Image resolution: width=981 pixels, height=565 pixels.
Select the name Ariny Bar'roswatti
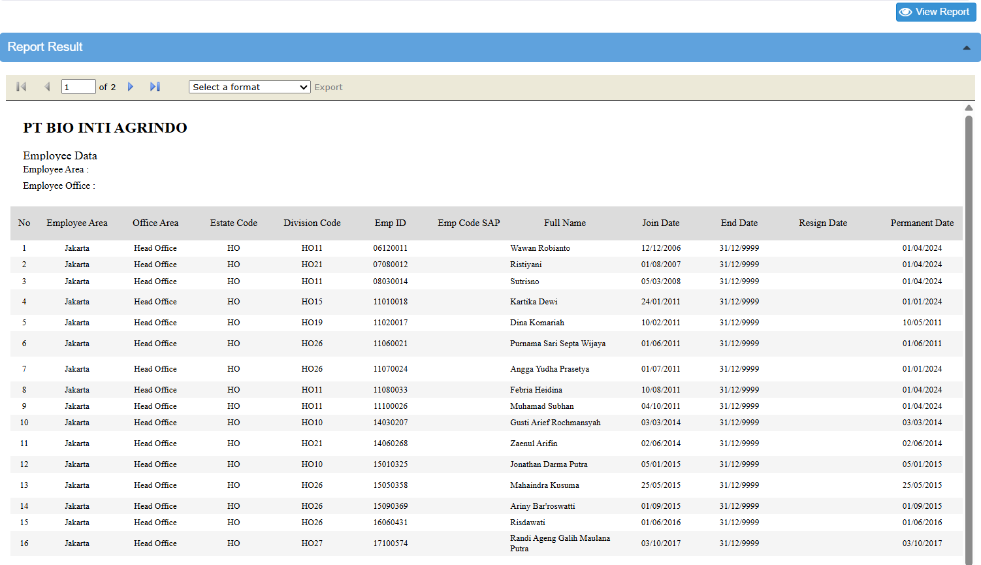(x=543, y=506)
